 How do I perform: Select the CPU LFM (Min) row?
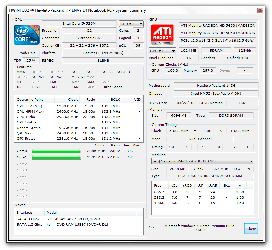pyautogui.click(x=79, y=106)
